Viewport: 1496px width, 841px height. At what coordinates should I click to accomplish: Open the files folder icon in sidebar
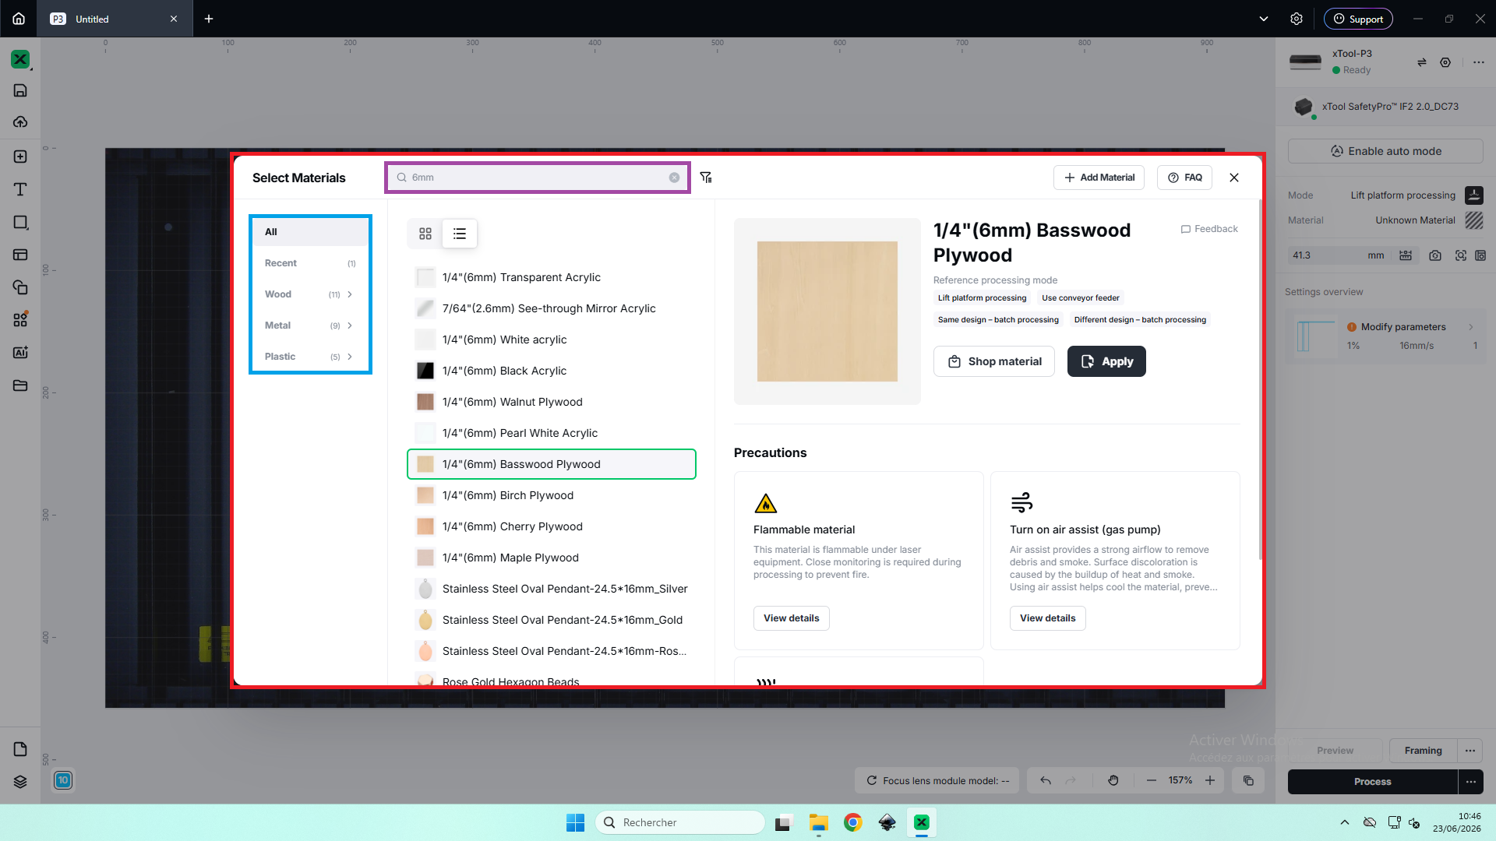(x=20, y=385)
